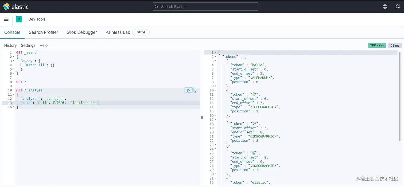Collapse query block fold at line 3

(x=13, y=61)
